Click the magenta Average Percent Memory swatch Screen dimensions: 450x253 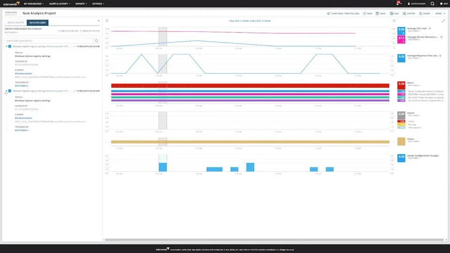[401, 39]
